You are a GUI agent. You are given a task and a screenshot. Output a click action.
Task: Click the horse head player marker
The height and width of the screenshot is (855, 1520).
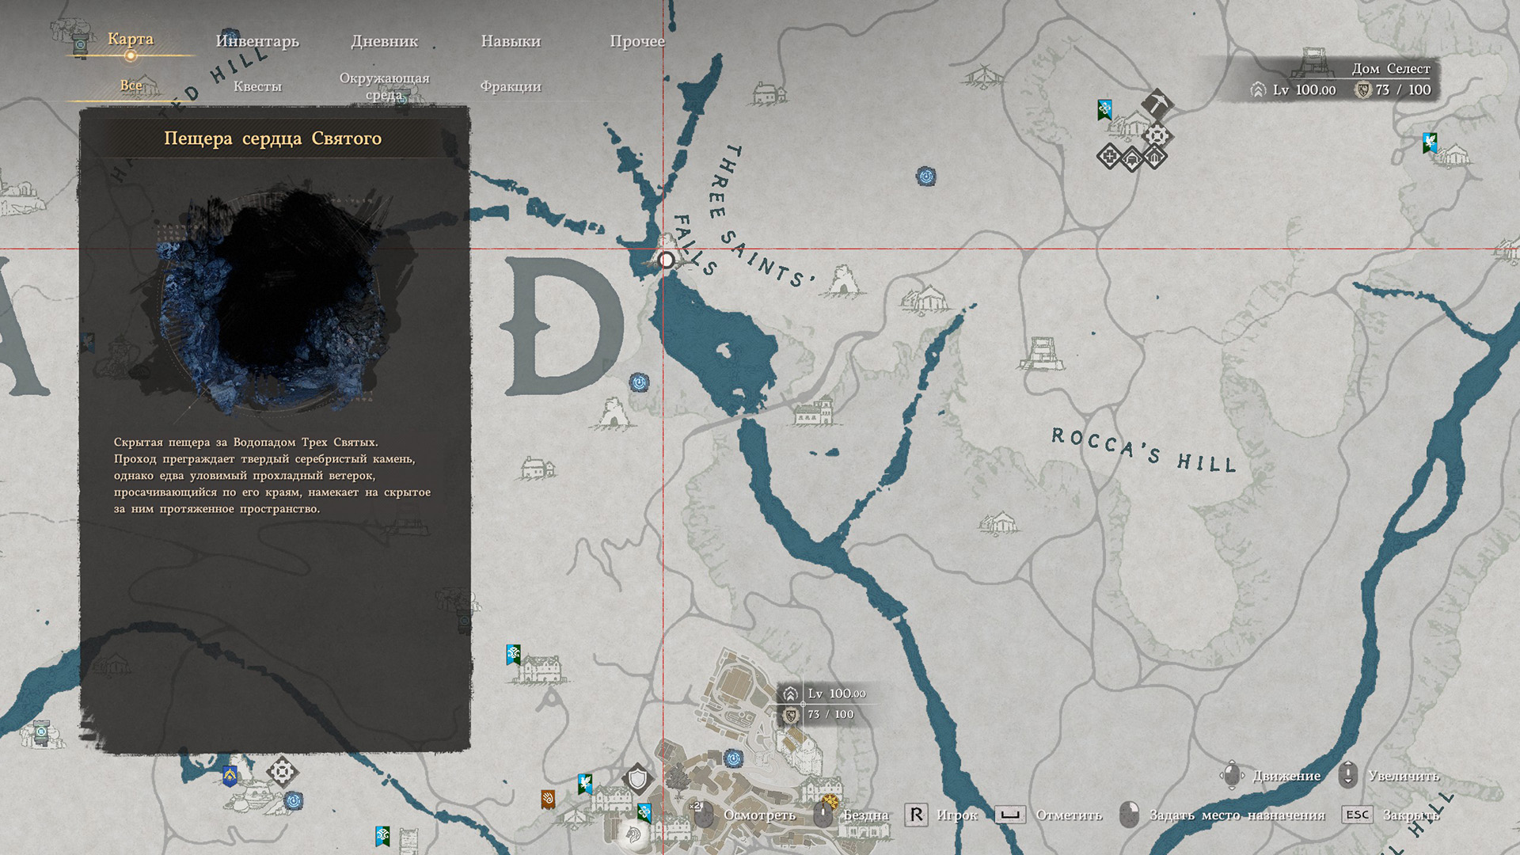point(633,834)
